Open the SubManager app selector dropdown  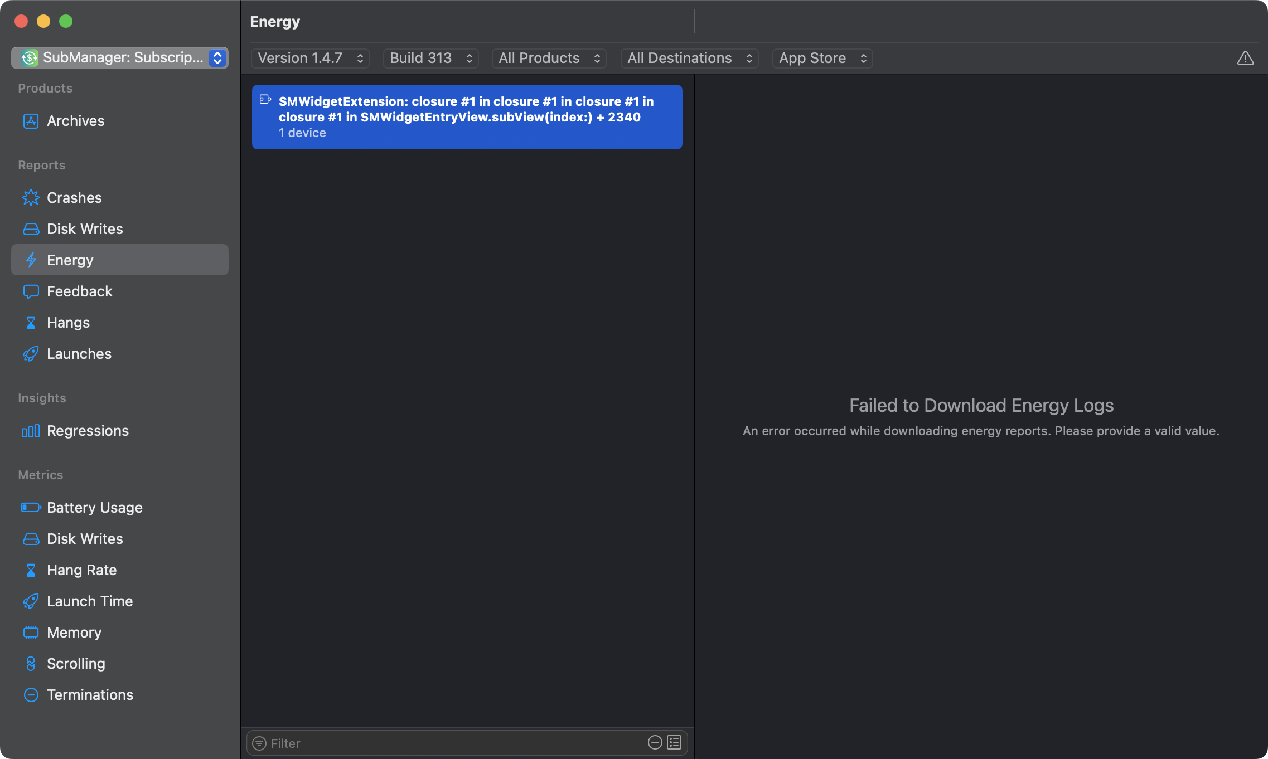pyautogui.click(x=120, y=58)
